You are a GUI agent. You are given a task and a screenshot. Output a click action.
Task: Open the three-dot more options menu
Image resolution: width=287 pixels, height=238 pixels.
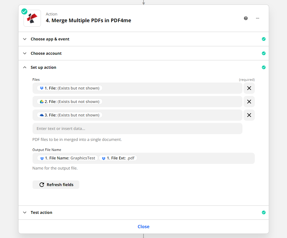click(258, 18)
